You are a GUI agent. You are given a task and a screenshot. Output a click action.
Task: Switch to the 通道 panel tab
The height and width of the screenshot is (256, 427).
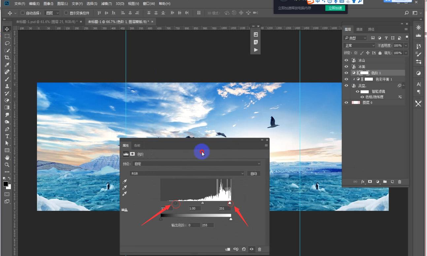359,29
